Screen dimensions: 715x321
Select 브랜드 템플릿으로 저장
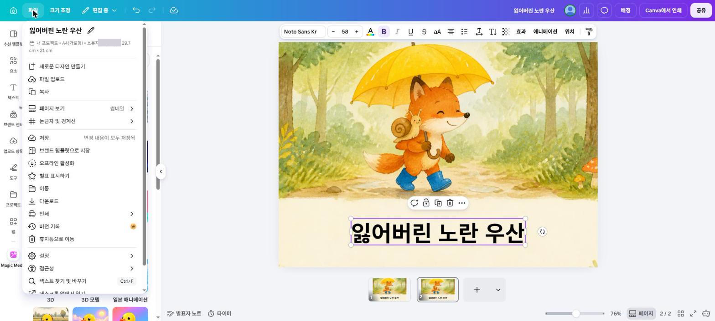[82, 150]
